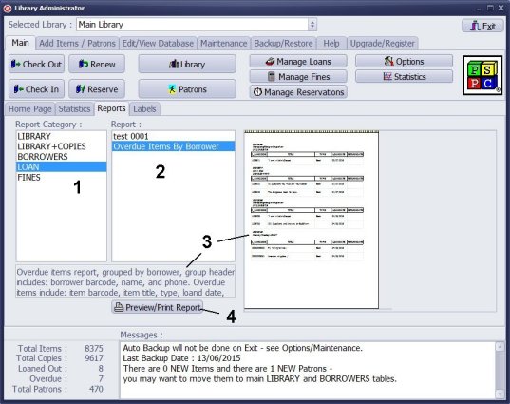Open the Maintenance tab
510x404 pixels.
[223, 44]
